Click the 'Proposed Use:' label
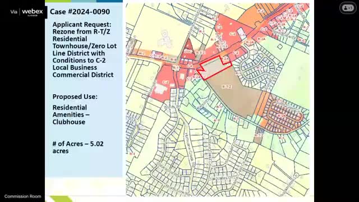 pyautogui.click(x=75, y=97)
